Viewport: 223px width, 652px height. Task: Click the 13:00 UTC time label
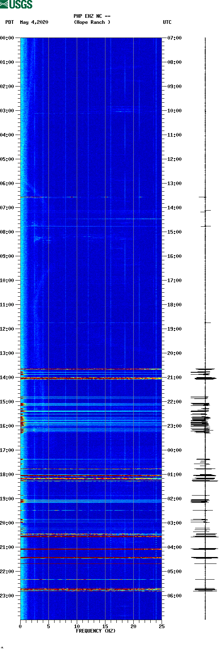pos(175,184)
